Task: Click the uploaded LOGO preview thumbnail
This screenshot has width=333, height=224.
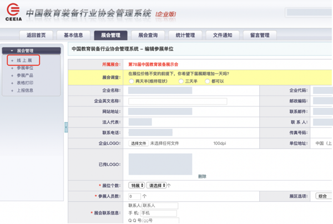Action: pyautogui.click(x=160, y=164)
